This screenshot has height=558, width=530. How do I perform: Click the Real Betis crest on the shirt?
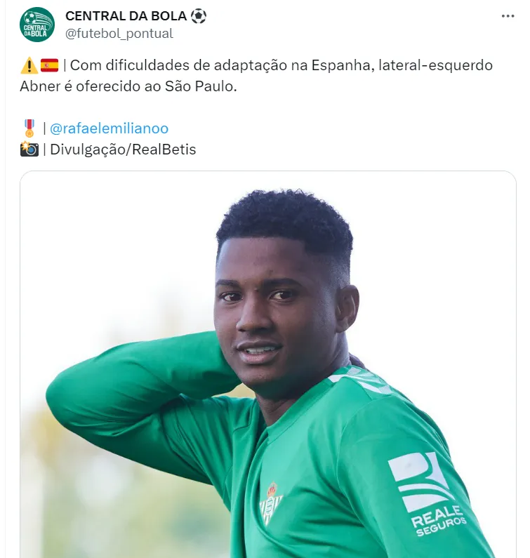pyautogui.click(x=271, y=503)
